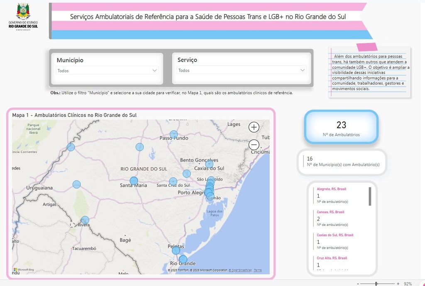Zoom in on the map with plus button
The width and height of the screenshot is (425, 286).
(254, 127)
